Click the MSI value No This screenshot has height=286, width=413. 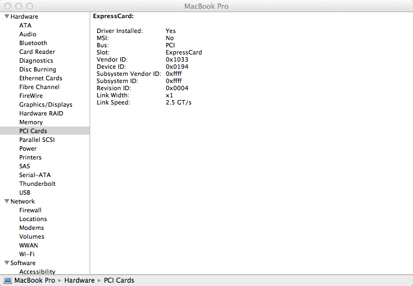pos(169,38)
